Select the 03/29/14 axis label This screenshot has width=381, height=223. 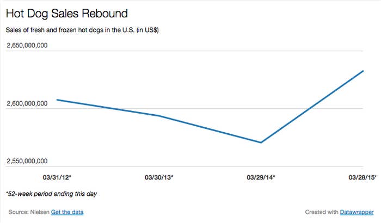coord(261,177)
